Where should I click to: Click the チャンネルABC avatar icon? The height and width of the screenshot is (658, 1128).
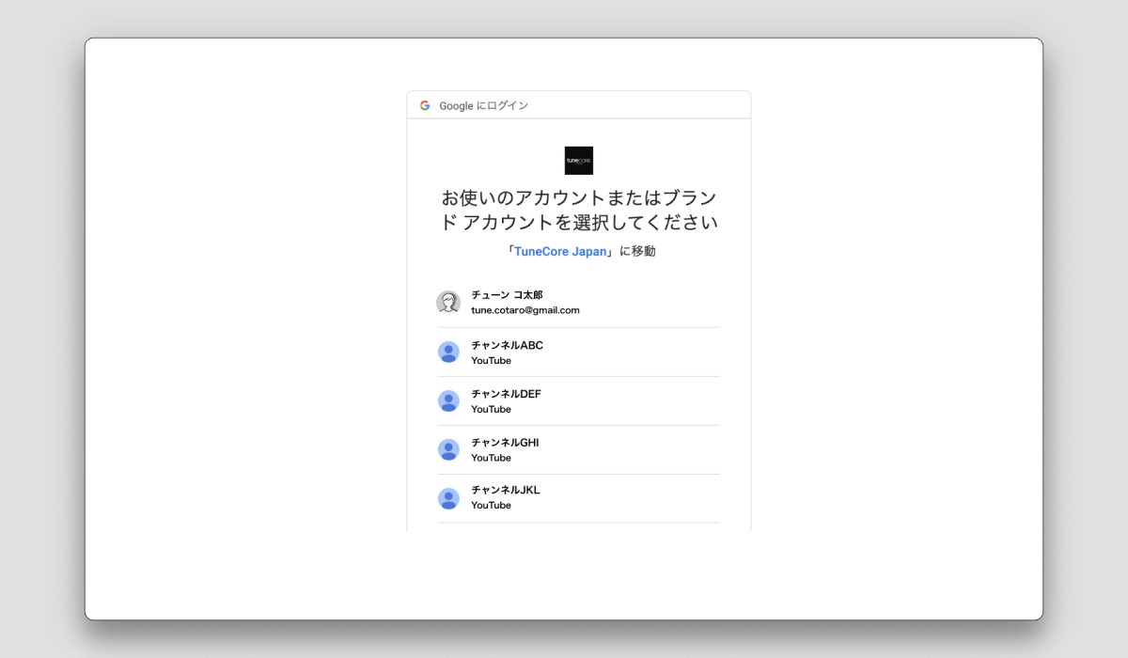448,352
